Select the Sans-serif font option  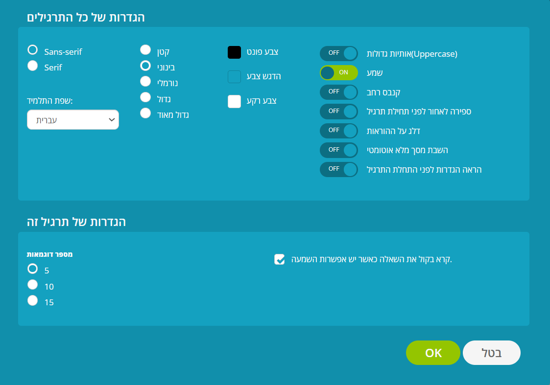[33, 50]
